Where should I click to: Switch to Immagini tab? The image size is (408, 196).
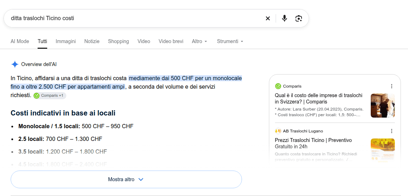tap(66, 41)
